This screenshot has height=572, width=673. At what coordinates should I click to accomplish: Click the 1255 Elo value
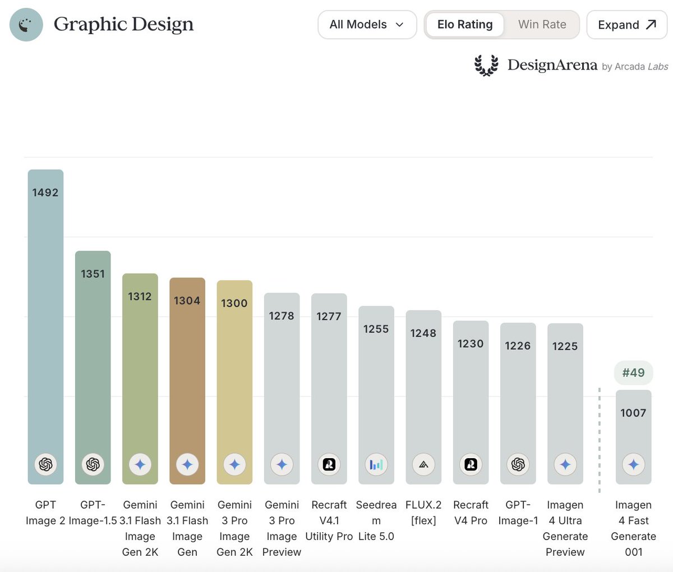(x=376, y=329)
